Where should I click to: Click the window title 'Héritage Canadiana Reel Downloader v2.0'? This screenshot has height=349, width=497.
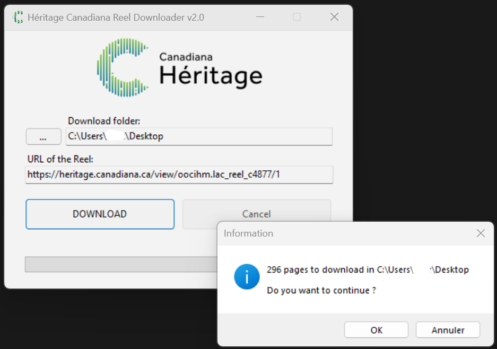116,18
